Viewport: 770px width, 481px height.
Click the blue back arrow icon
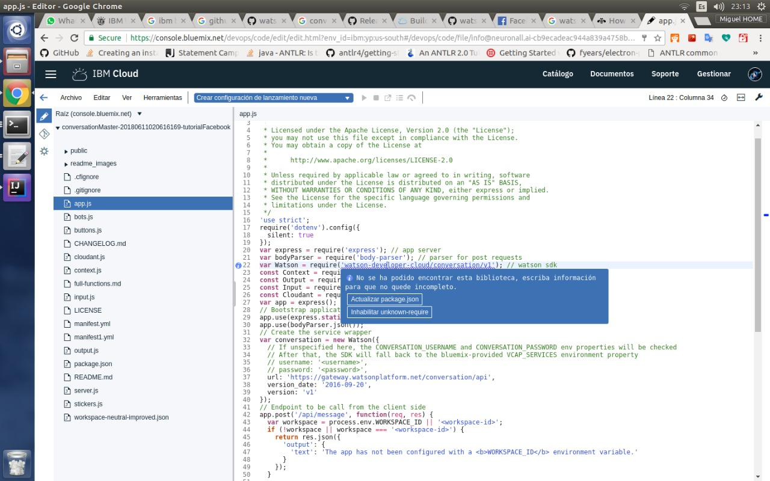(x=43, y=97)
